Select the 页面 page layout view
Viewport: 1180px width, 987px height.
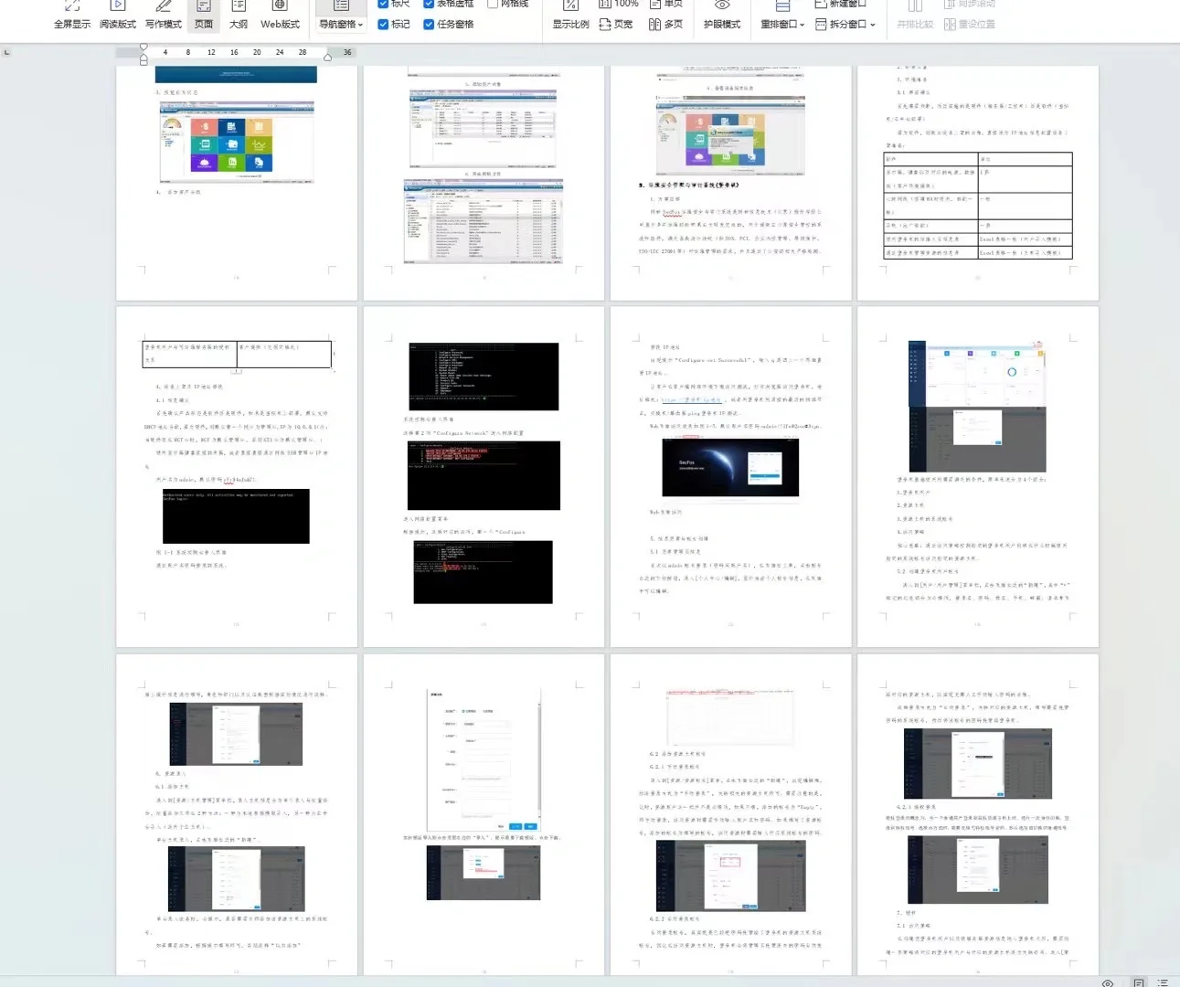coord(204,16)
